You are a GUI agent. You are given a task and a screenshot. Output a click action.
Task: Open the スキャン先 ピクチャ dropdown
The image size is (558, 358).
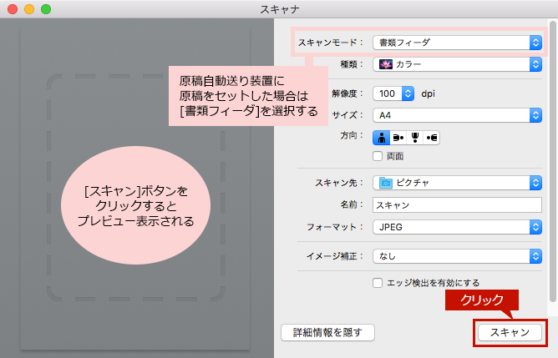click(x=457, y=183)
